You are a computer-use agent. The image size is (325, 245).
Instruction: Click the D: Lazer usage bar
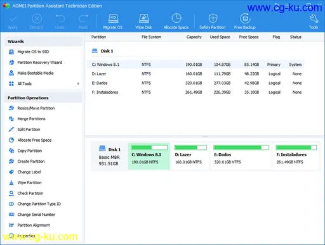[190, 148]
